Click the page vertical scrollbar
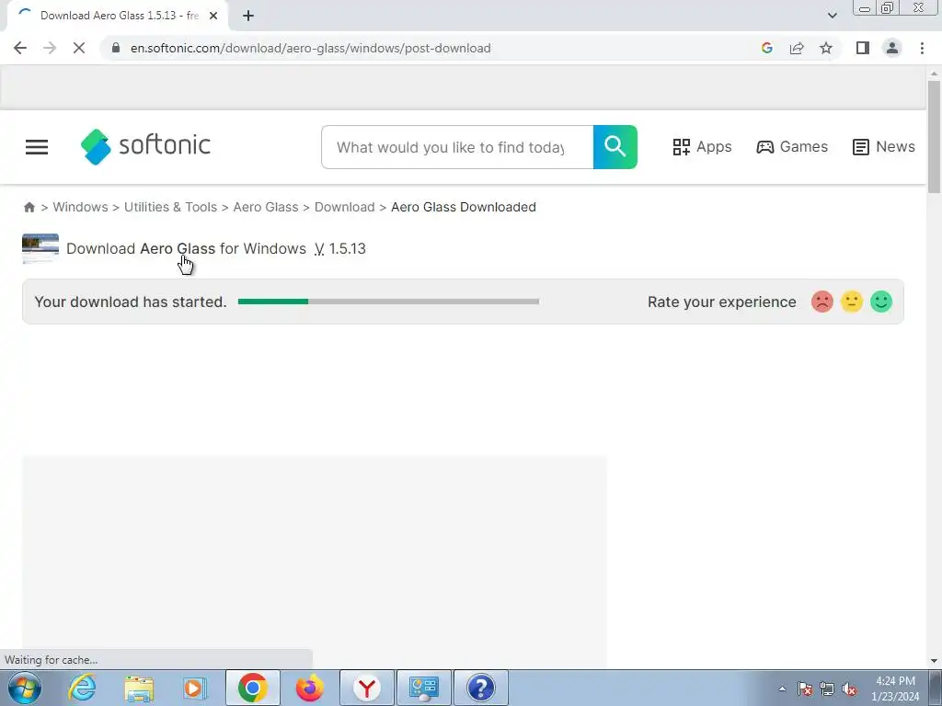The image size is (942, 706). [x=934, y=137]
